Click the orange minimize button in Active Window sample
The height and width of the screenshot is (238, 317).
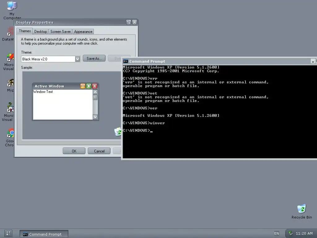click(x=83, y=86)
